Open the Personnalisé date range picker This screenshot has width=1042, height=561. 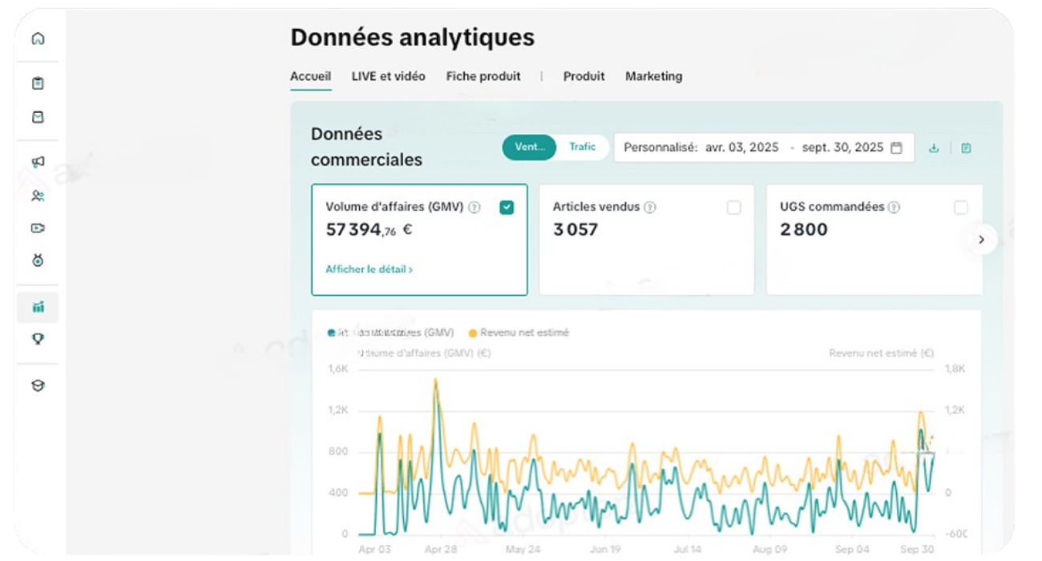pyautogui.click(x=761, y=147)
